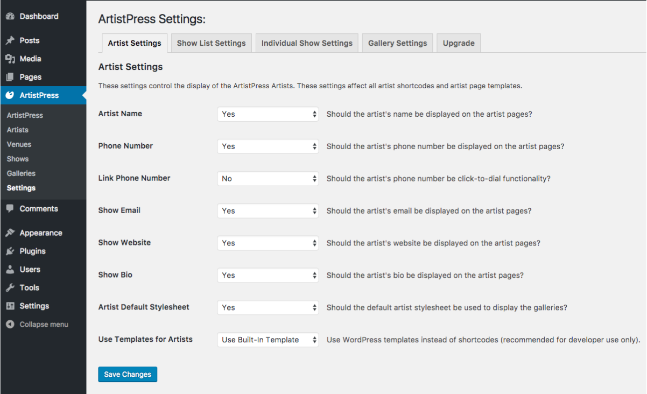Switch to the Show List Settings tab
The width and height of the screenshot is (647, 394).
[x=211, y=43]
